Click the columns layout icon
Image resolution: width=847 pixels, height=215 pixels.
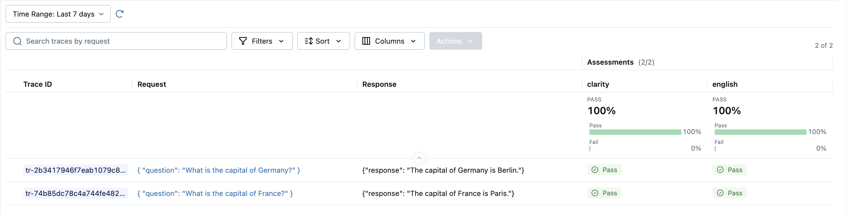pyautogui.click(x=366, y=41)
